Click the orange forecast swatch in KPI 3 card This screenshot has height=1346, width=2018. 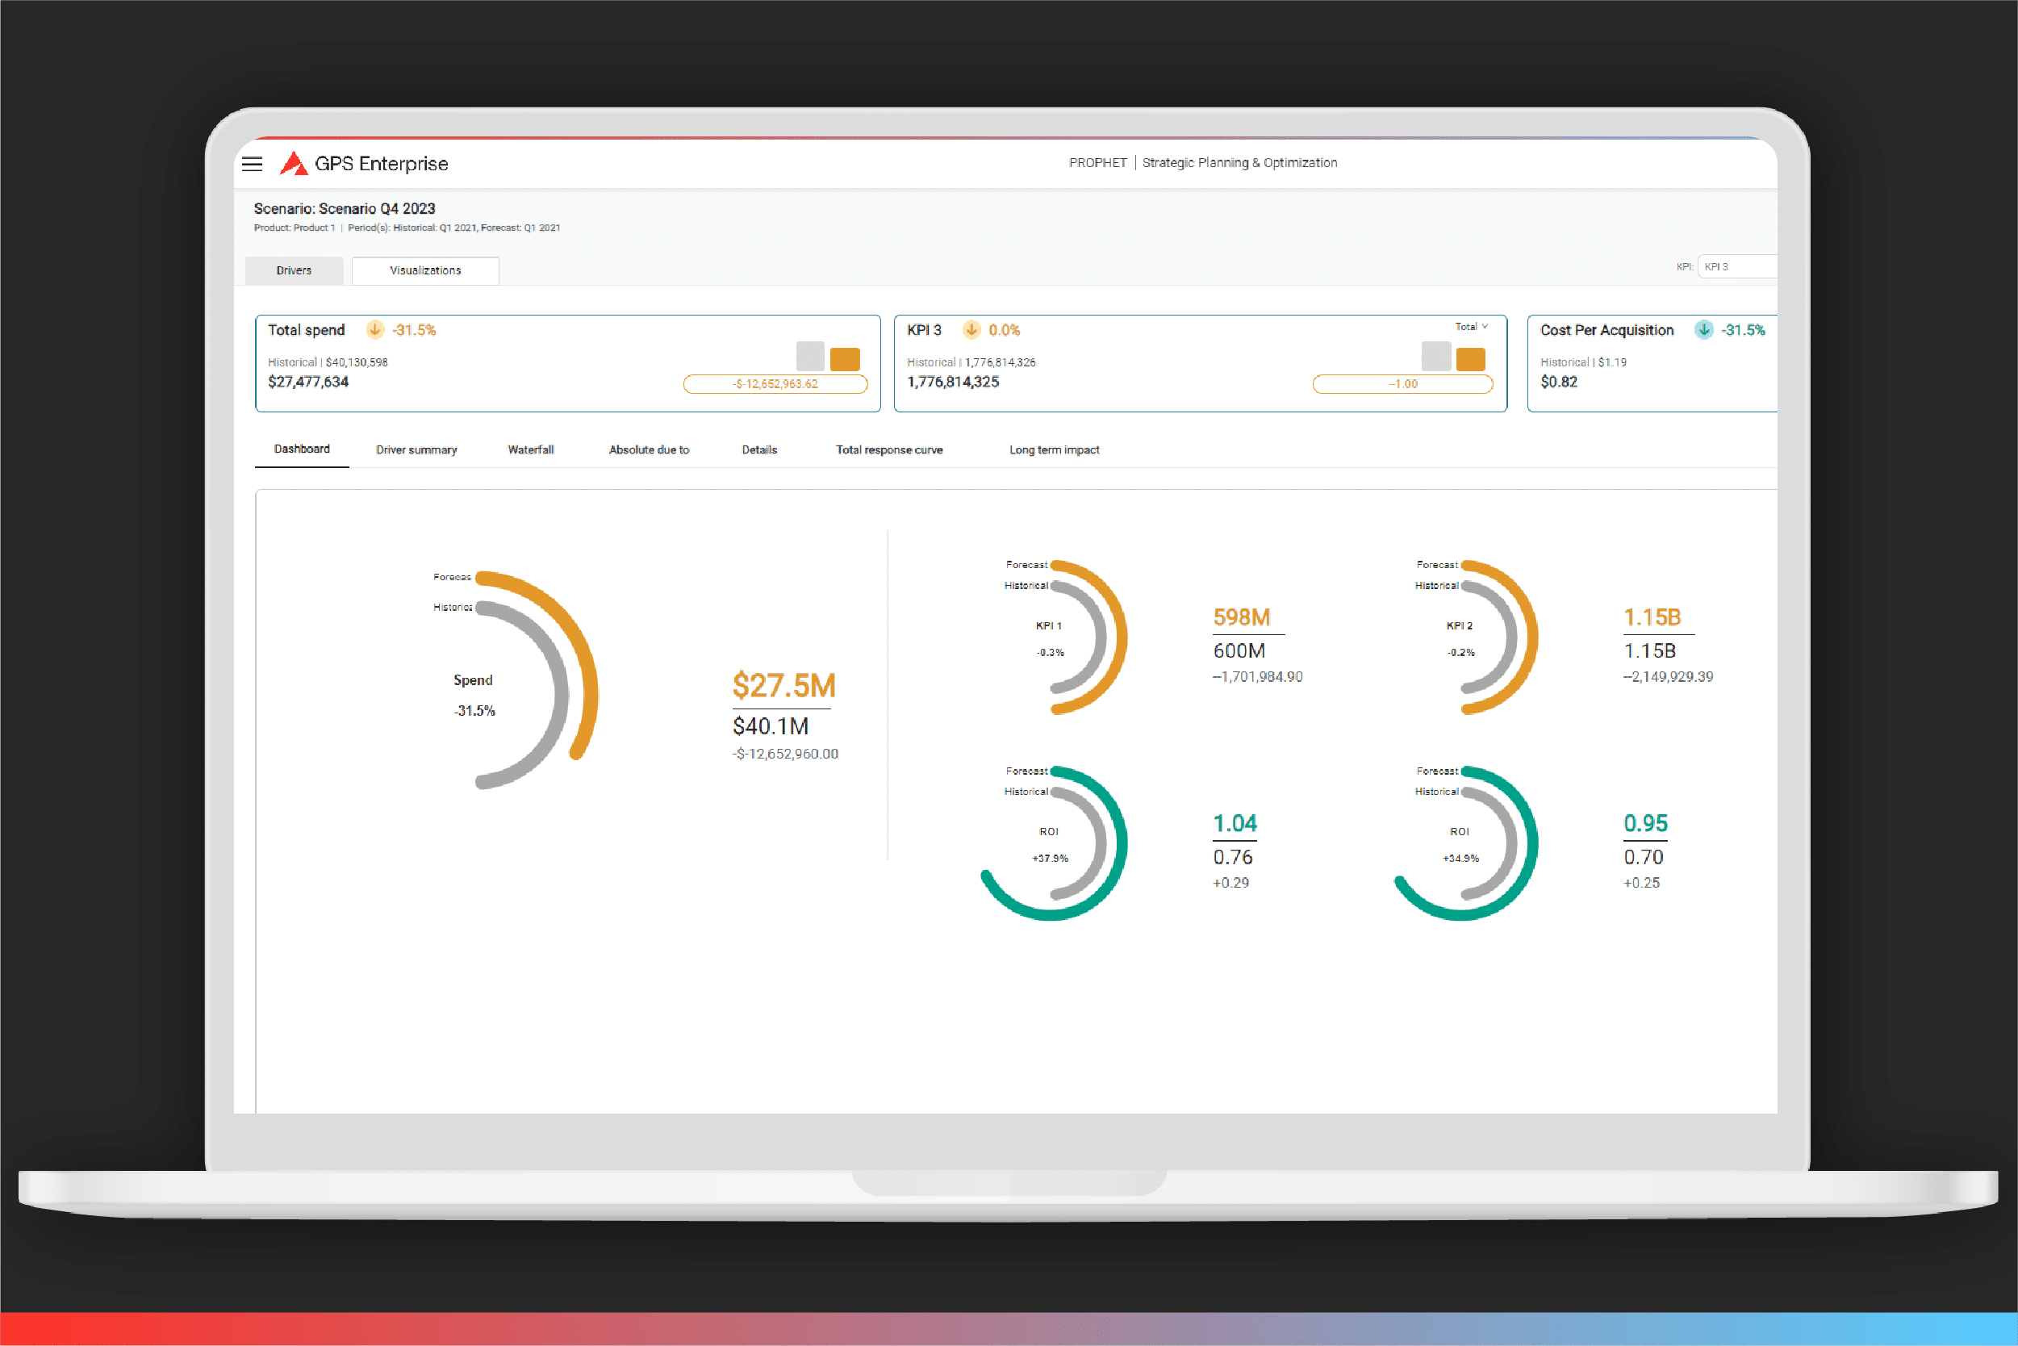1469,359
